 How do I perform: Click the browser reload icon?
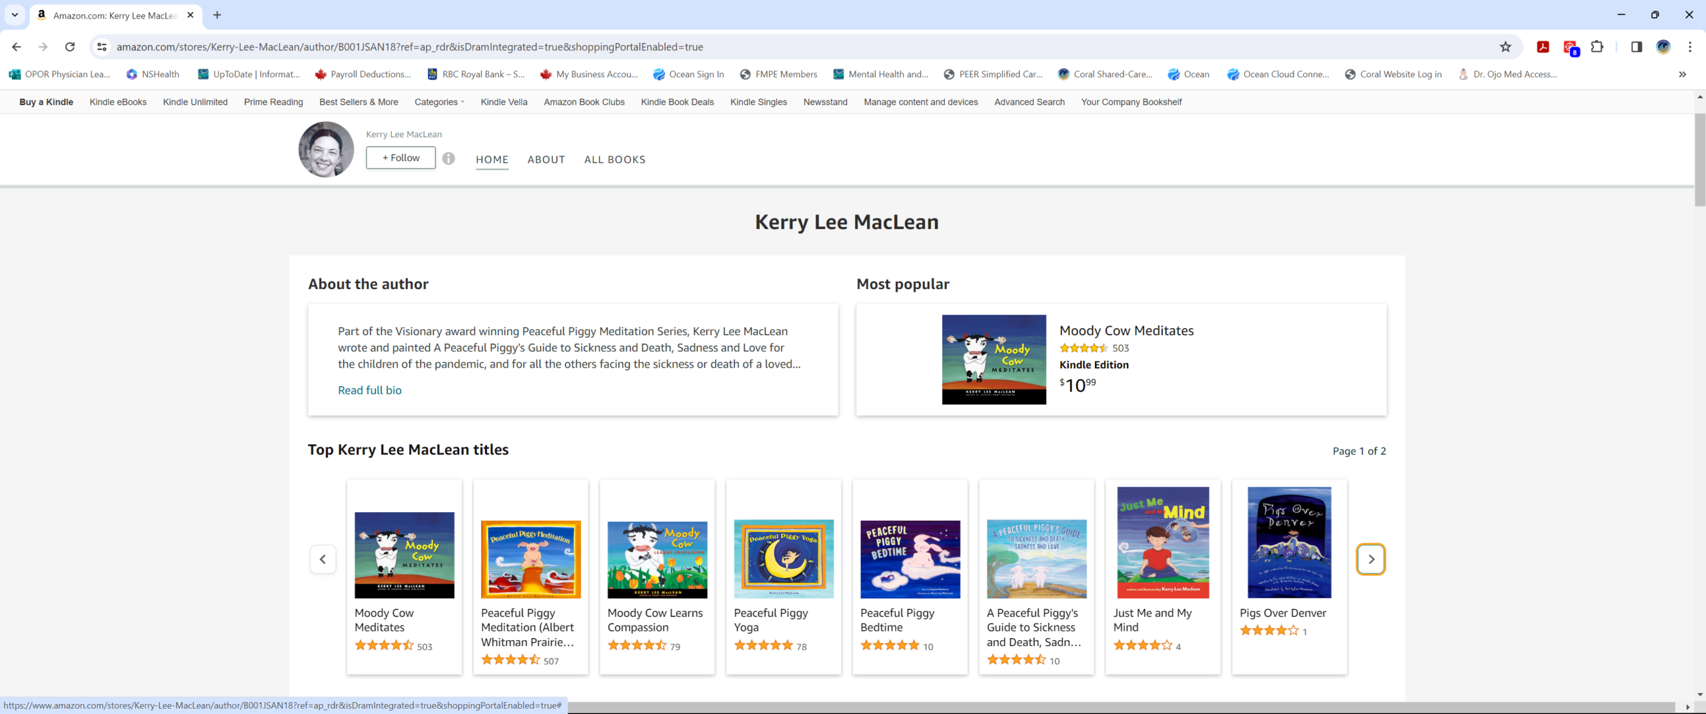[x=70, y=47]
